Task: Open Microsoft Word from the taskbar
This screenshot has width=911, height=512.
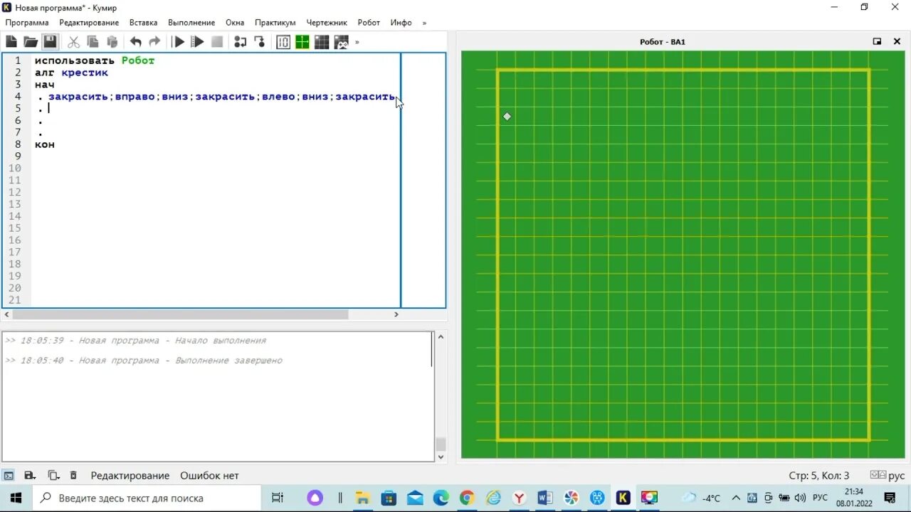Action: [545, 498]
